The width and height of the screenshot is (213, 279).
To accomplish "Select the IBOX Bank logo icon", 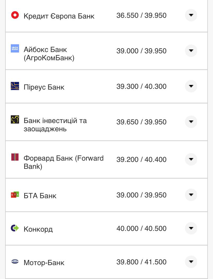I will point(15,48).
